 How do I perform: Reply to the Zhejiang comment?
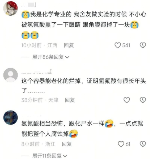click(67, 144)
